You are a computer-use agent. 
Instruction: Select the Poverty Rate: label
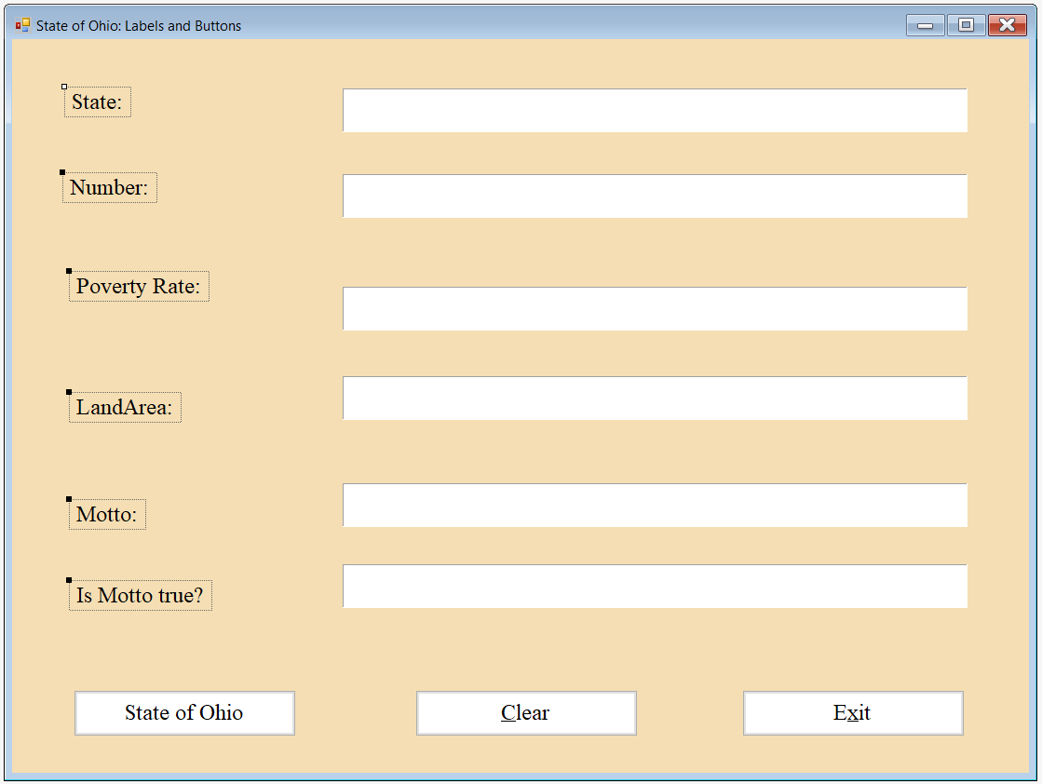pos(139,287)
